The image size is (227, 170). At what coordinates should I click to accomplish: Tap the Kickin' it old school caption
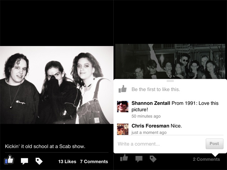[45, 146]
